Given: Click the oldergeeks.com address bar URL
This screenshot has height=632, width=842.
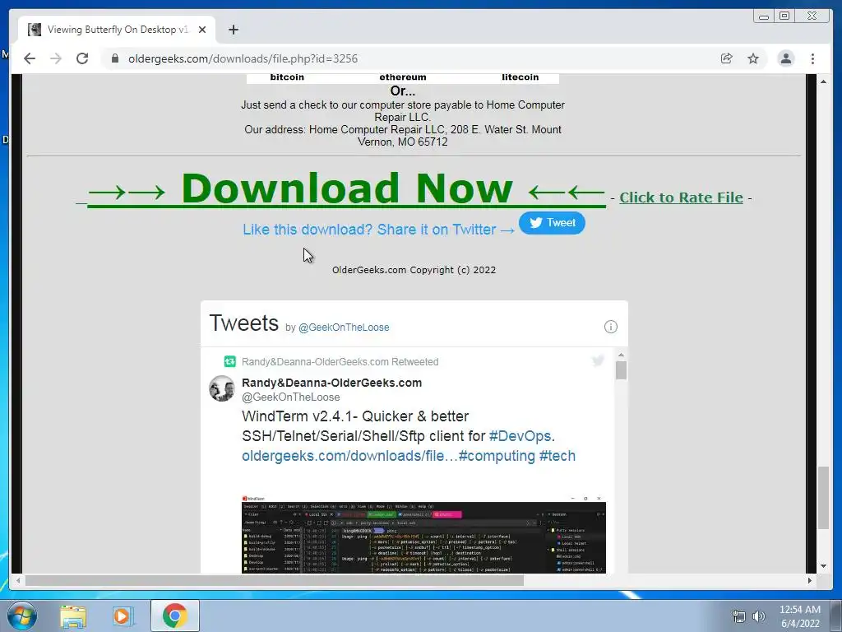Looking at the screenshot, I should 243,58.
